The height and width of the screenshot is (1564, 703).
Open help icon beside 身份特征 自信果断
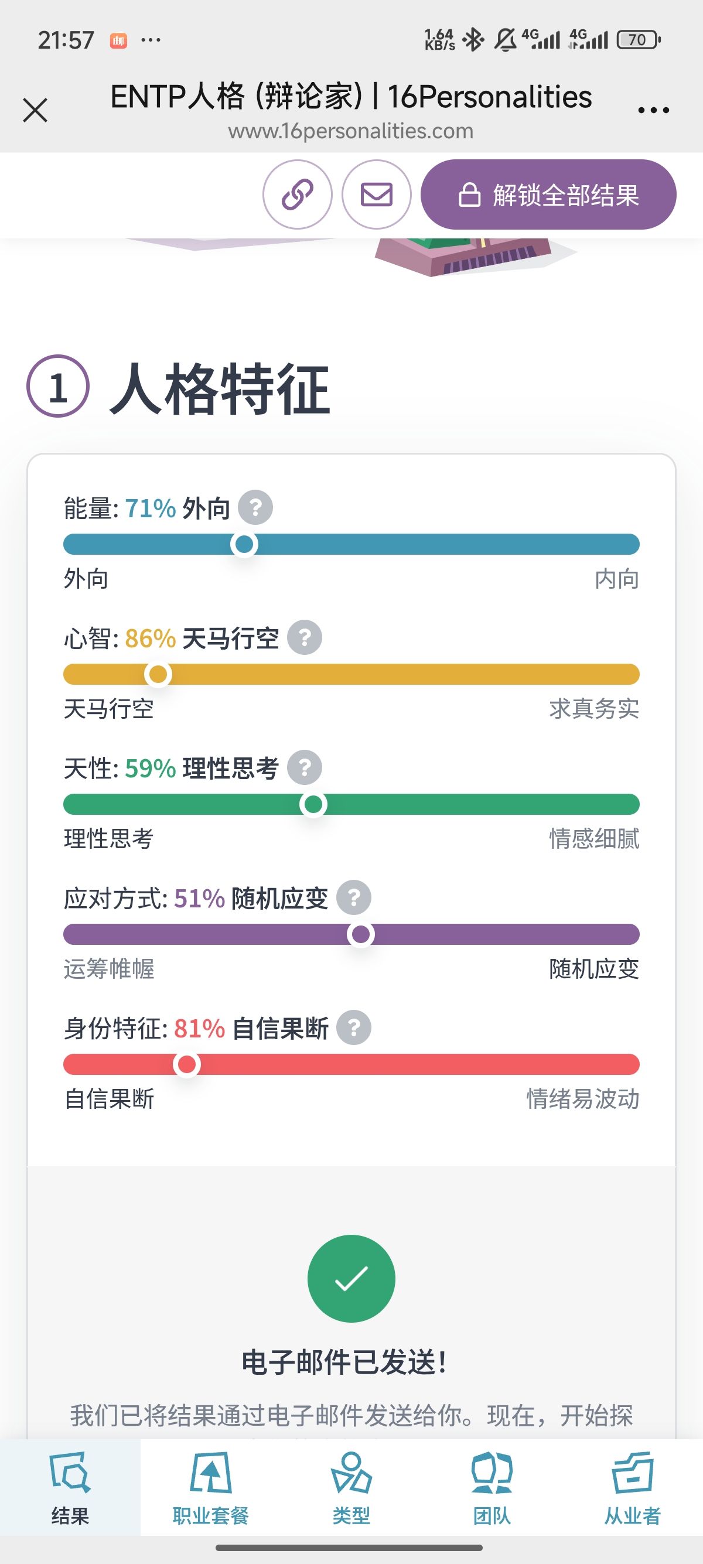(354, 1027)
